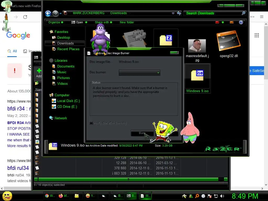Open the Documents library
Screen dimensions: 268x201
point(66,66)
